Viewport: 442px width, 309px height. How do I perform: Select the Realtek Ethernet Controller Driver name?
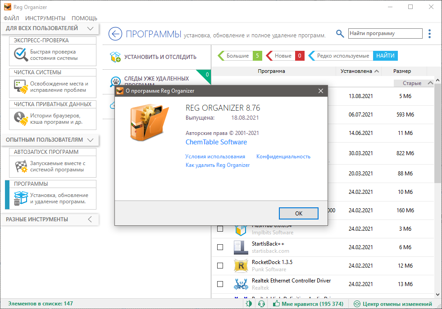(x=291, y=281)
